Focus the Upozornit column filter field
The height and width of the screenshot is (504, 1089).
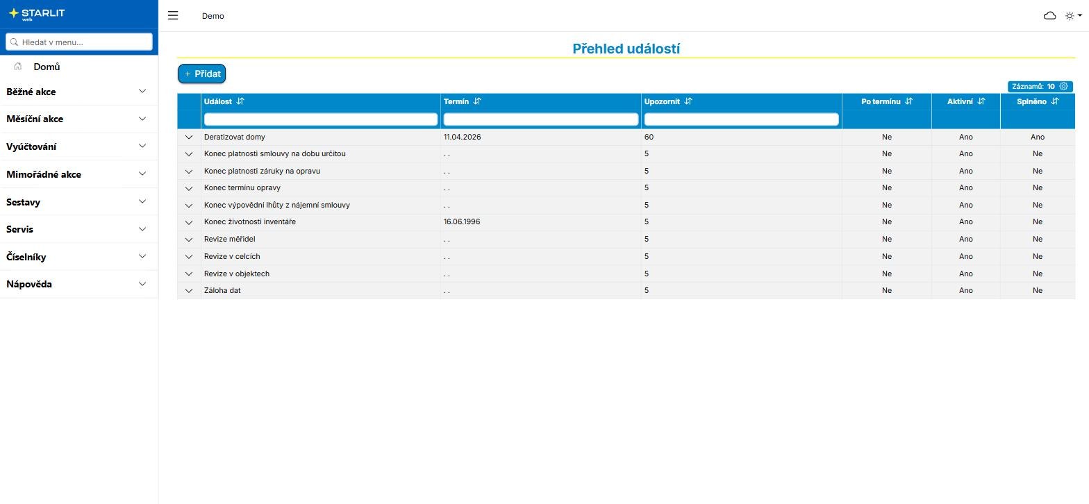click(742, 119)
